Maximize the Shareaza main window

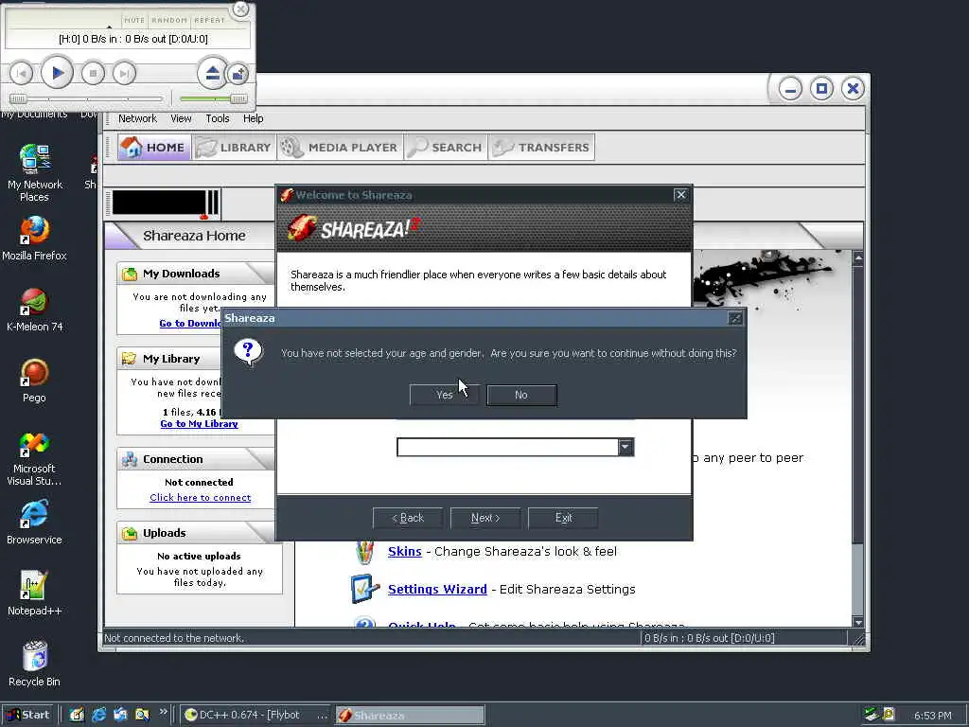(821, 89)
